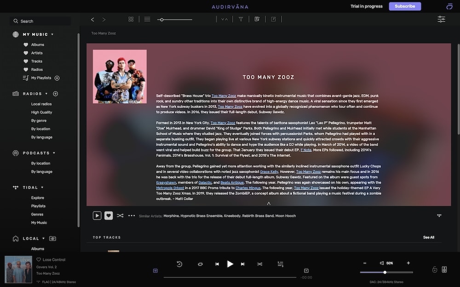Open the filter funnel icon
This screenshot has width=460, height=287.
[241, 19]
